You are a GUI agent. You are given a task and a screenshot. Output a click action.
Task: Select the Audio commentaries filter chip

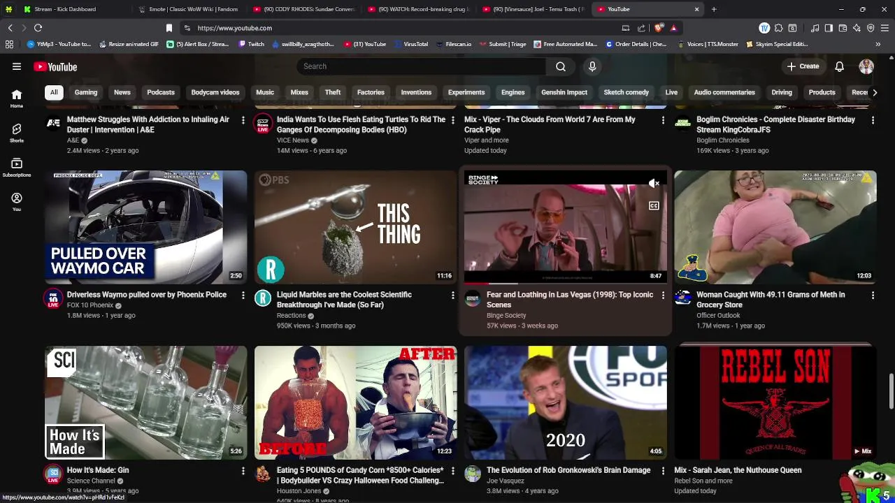pos(724,92)
